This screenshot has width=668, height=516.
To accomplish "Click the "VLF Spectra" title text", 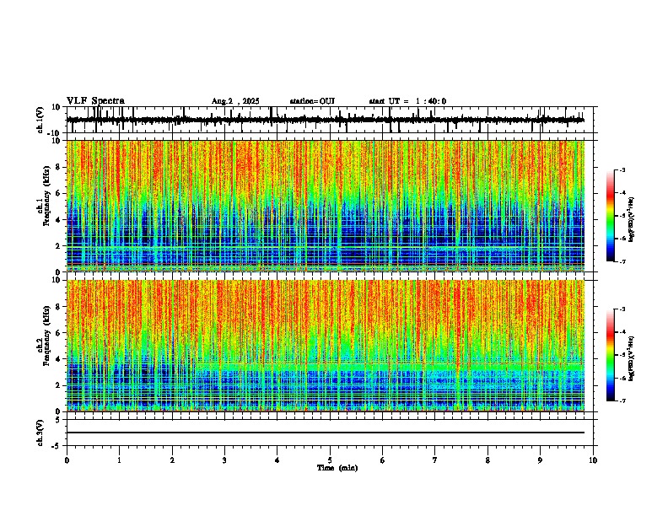I will pos(95,101).
